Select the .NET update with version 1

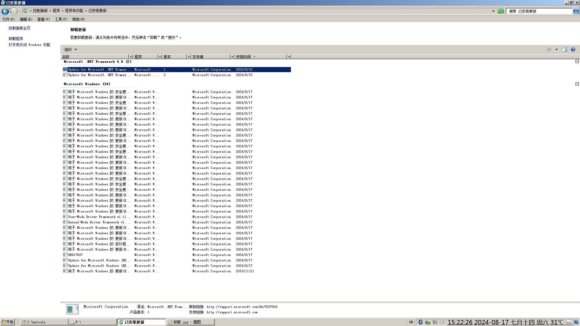[x=177, y=69]
